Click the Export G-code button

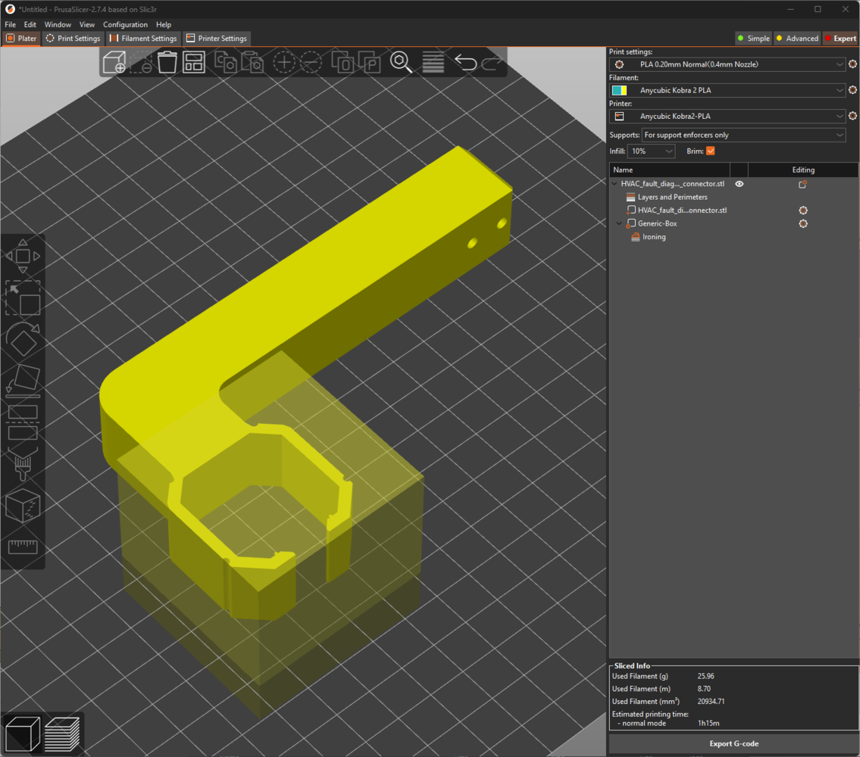click(x=733, y=743)
